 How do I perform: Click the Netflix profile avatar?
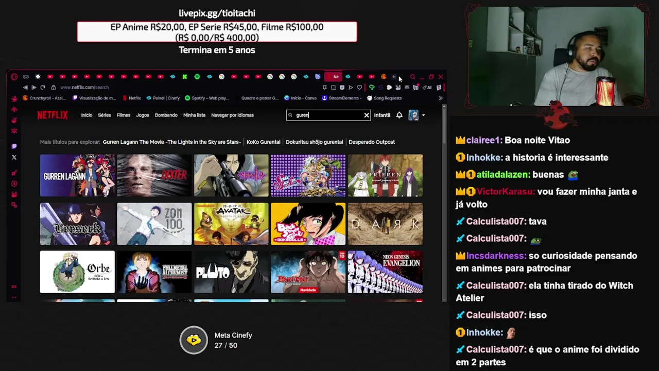(x=413, y=115)
